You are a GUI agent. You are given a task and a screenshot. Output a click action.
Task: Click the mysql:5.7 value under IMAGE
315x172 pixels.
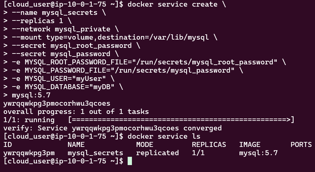tap(258, 153)
